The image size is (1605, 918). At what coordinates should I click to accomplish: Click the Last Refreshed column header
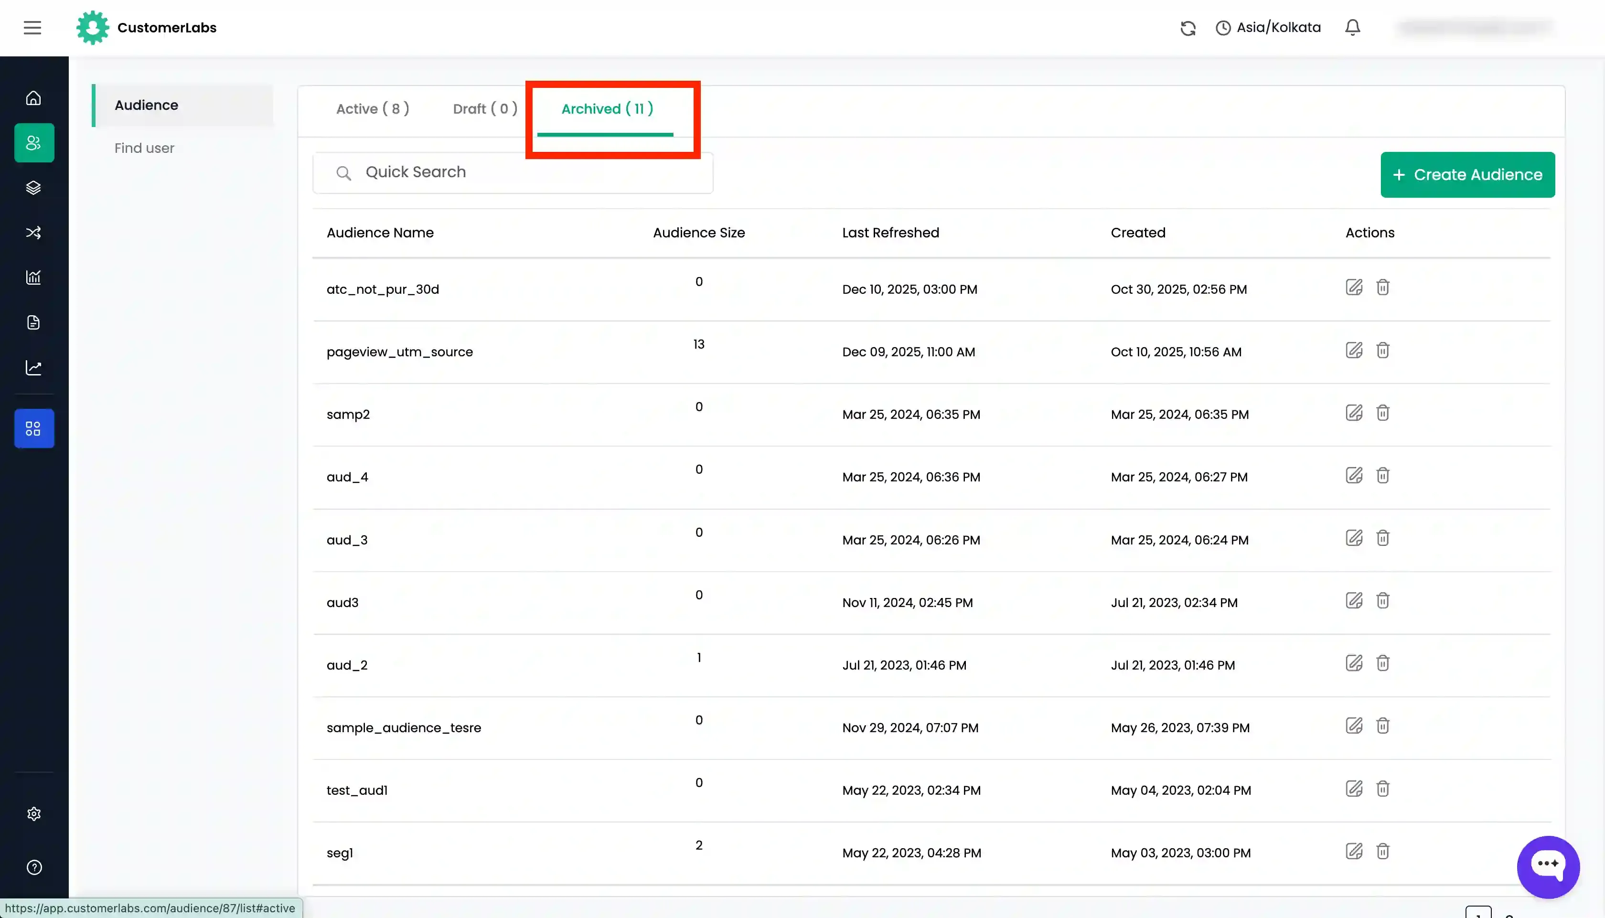pyautogui.click(x=890, y=233)
